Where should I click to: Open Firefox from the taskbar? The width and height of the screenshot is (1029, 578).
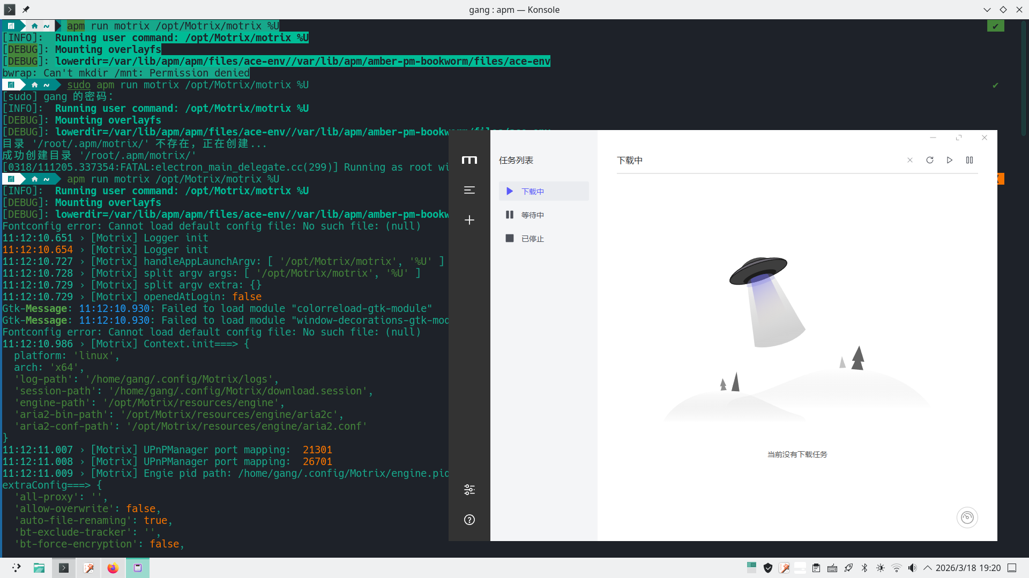(x=113, y=568)
